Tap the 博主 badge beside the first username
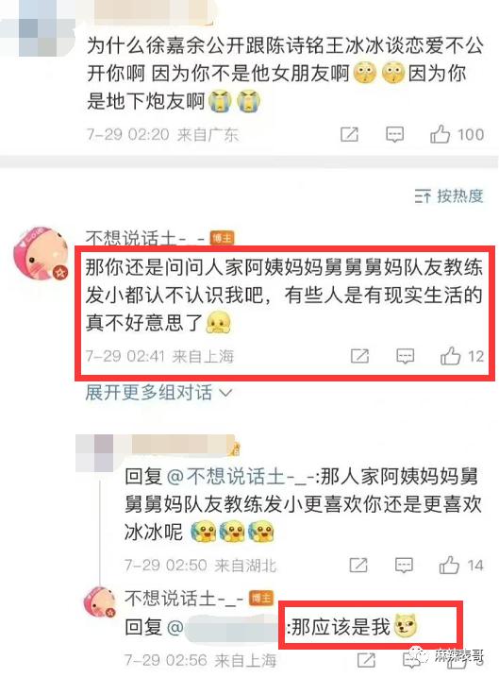This screenshot has height=677, width=499. [222, 238]
